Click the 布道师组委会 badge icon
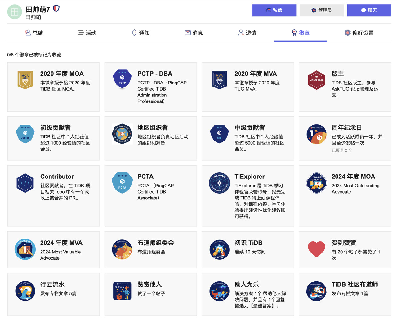Viewport: 397px width, 322px height. (x=122, y=249)
